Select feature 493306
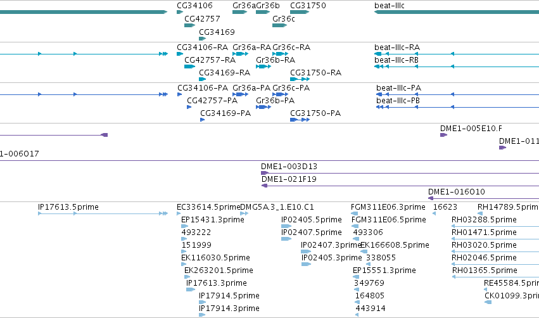 tap(368, 232)
